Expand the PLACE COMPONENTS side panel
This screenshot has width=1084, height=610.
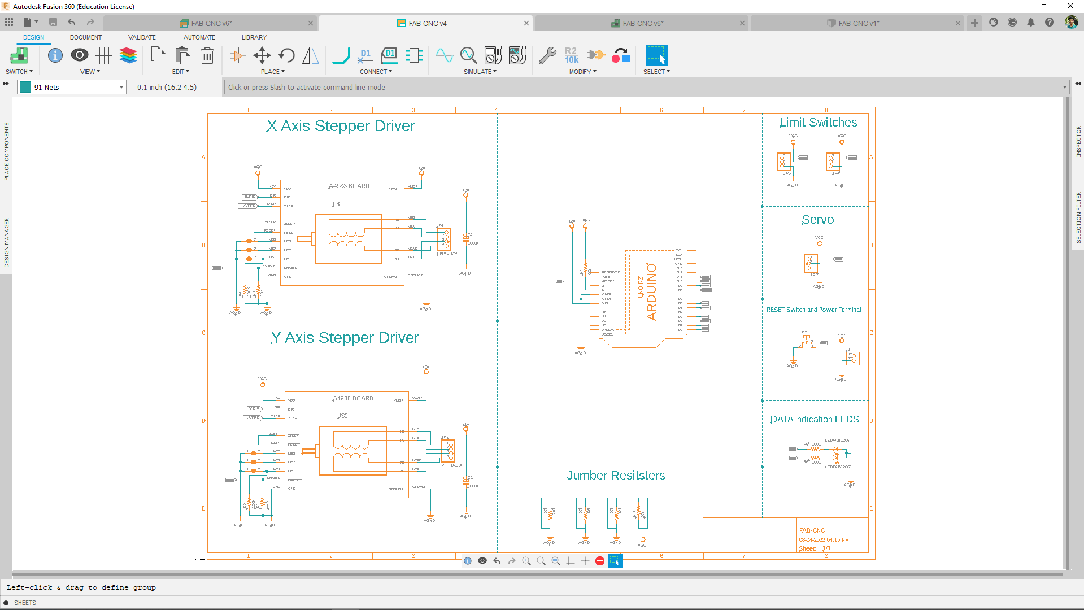[x=6, y=151]
